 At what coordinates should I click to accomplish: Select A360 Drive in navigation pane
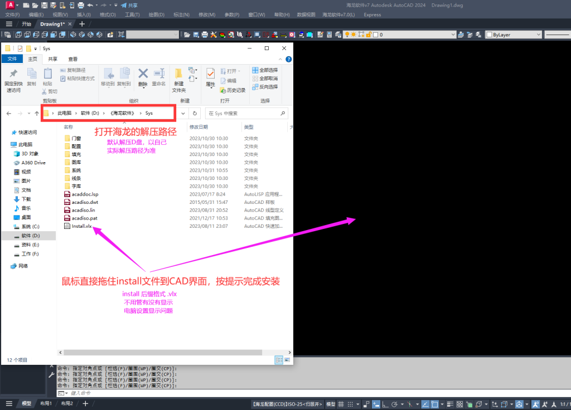point(30,163)
